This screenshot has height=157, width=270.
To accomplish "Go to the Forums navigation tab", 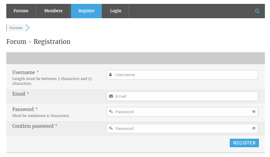I will coord(21,11).
